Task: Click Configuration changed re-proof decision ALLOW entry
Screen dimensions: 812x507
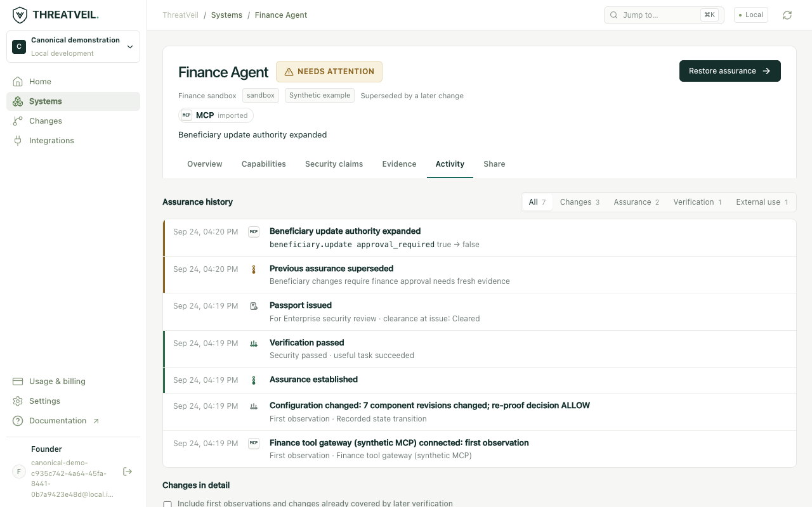Action: coord(480,412)
